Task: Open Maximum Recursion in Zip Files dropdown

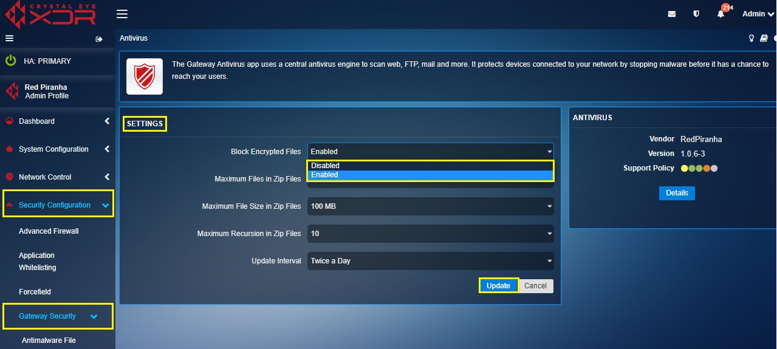Action: (431, 234)
